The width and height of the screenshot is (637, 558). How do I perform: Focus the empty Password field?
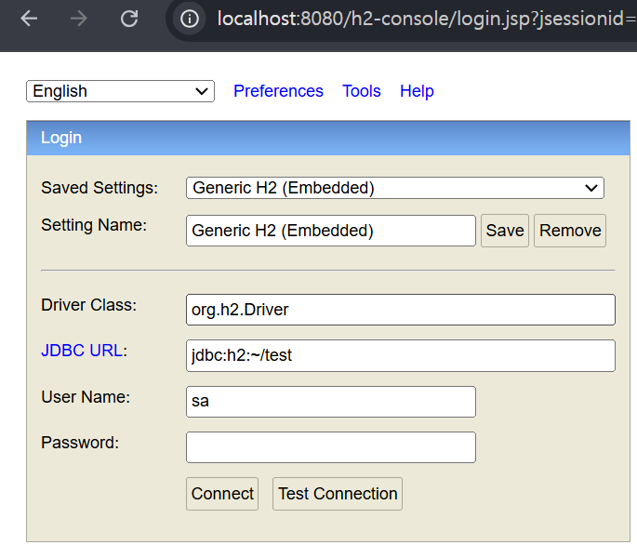[x=331, y=447]
